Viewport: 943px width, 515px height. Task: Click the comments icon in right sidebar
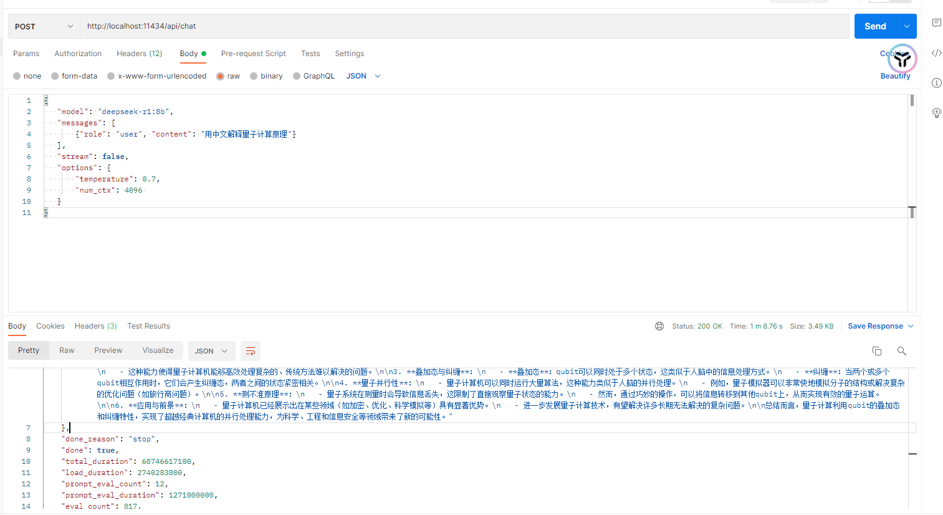936,23
